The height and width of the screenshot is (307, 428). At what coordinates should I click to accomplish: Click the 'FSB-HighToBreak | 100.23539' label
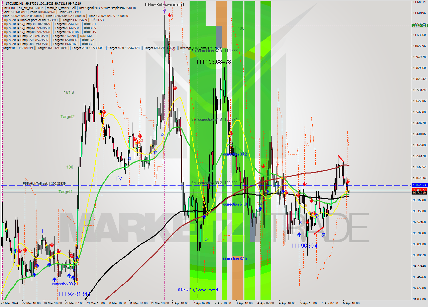point(44,184)
